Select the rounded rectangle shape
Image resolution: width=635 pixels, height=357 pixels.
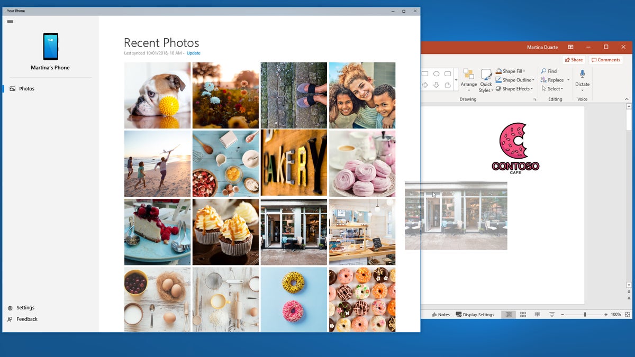coord(448,74)
